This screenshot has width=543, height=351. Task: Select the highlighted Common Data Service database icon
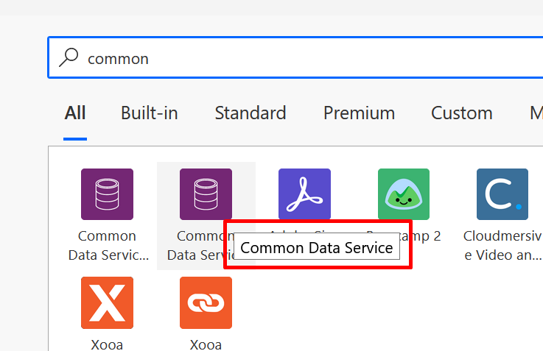206,194
